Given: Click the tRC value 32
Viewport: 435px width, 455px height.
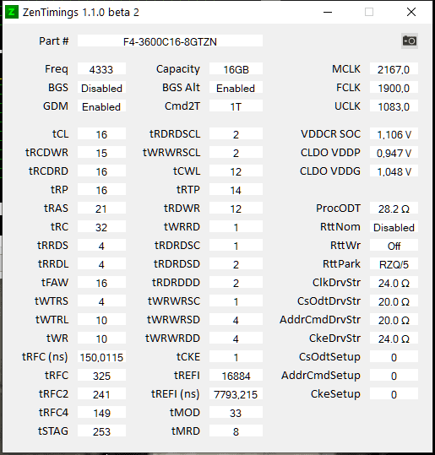Looking at the screenshot, I should [x=101, y=226].
